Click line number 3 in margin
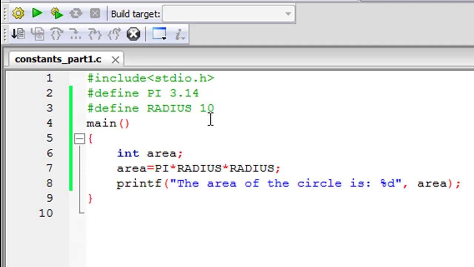The height and width of the screenshot is (267, 474). [49, 108]
